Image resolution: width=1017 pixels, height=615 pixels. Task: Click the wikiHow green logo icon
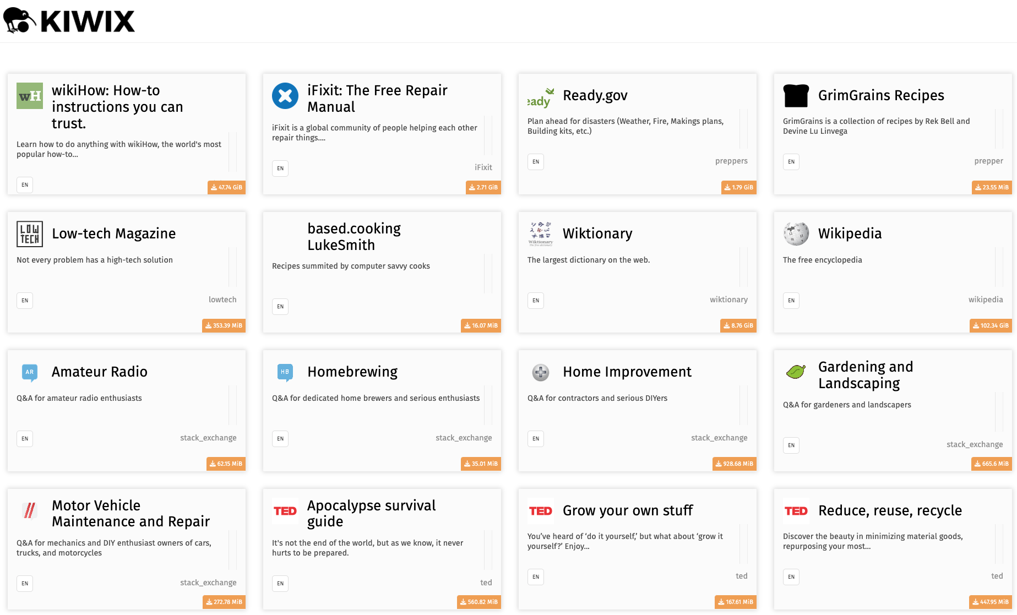point(30,96)
